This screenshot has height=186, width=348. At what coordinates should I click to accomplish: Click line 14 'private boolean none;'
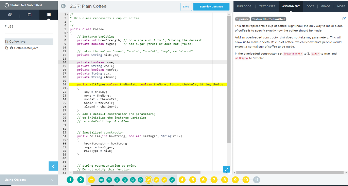click(95, 62)
